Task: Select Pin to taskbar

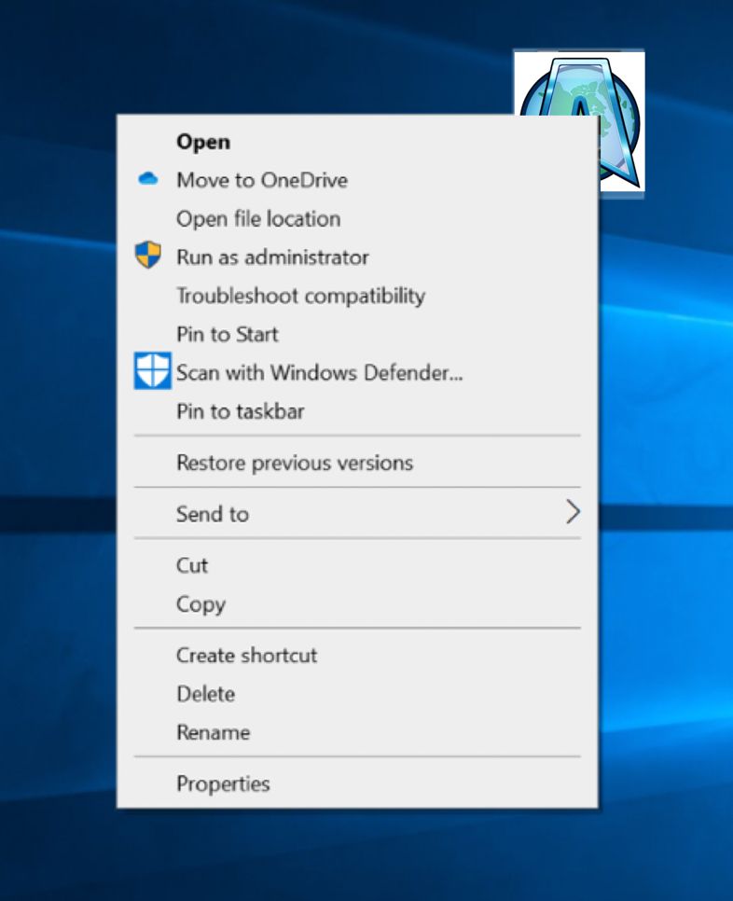Action: click(x=357, y=411)
